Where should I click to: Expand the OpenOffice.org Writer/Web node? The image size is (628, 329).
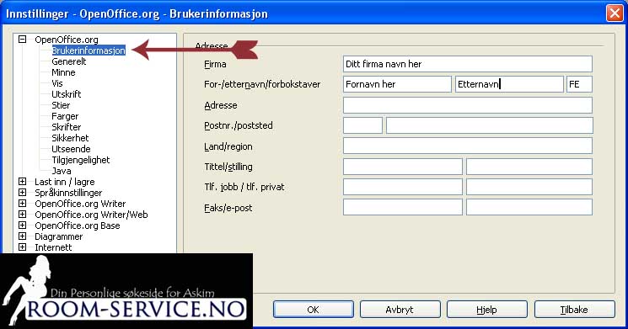[23, 215]
